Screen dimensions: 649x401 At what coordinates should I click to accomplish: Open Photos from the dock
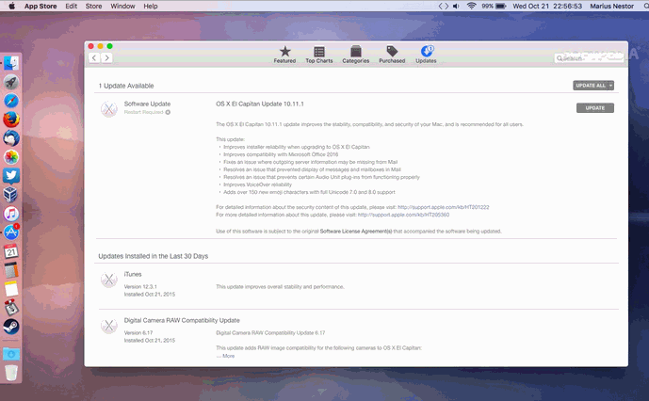11,157
